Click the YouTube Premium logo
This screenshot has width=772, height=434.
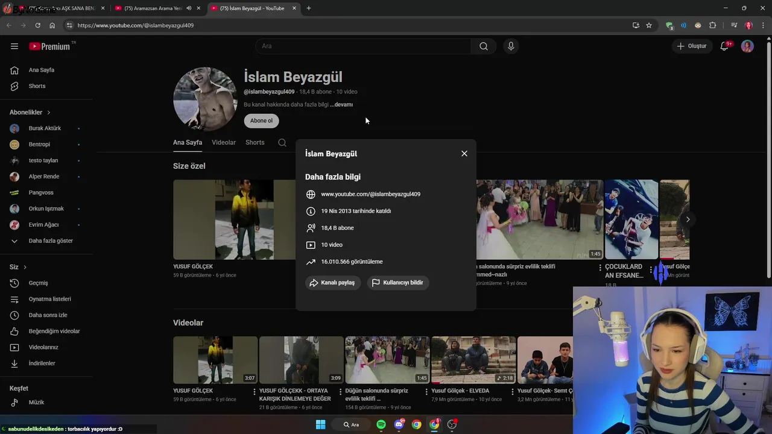[x=49, y=46]
